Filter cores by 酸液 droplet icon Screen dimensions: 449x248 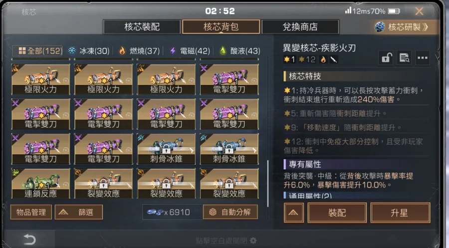point(223,51)
